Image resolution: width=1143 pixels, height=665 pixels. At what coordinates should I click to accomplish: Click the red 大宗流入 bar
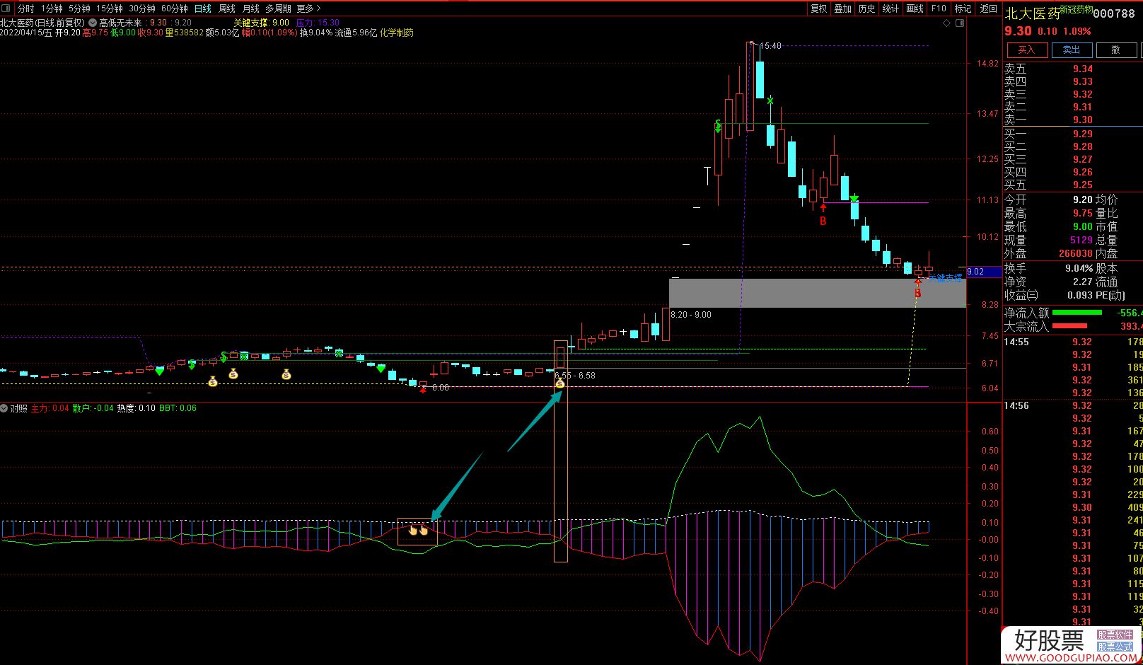(1069, 325)
